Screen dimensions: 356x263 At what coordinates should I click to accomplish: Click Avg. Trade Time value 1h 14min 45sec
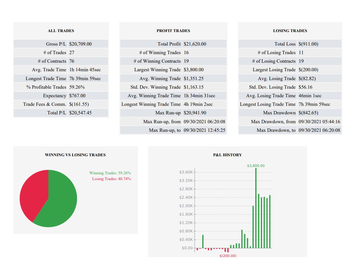coord(85,70)
